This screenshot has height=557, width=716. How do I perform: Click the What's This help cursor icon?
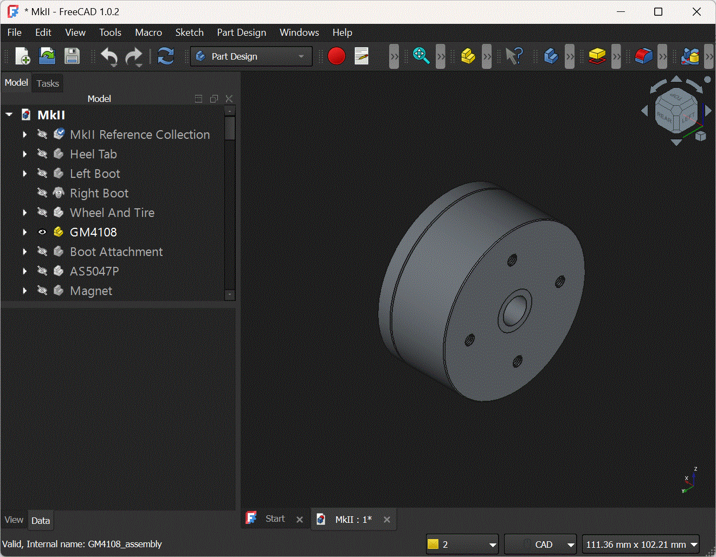[513, 56]
